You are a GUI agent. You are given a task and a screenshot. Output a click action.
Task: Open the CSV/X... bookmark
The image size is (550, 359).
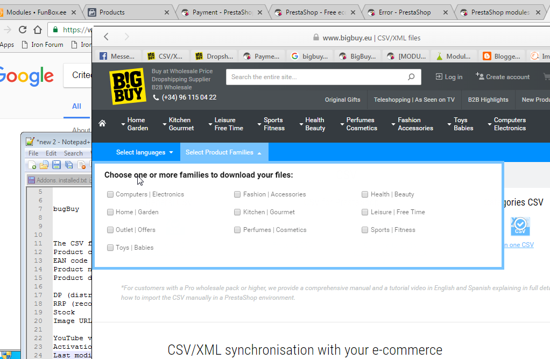tap(165, 56)
